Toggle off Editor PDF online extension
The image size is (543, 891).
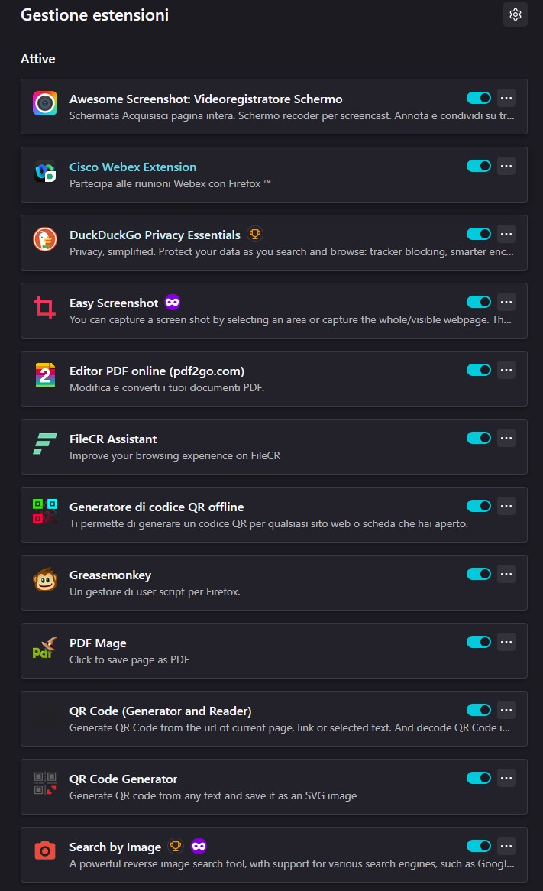(x=479, y=370)
